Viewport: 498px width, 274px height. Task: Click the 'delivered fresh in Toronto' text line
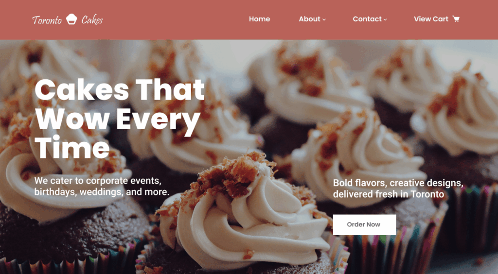pyautogui.click(x=389, y=194)
